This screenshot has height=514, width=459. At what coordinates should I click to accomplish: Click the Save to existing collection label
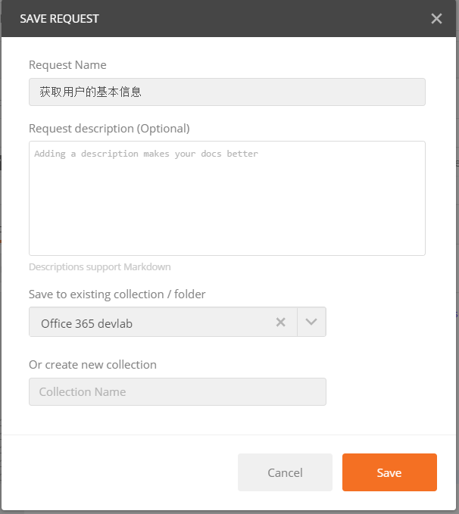click(117, 294)
